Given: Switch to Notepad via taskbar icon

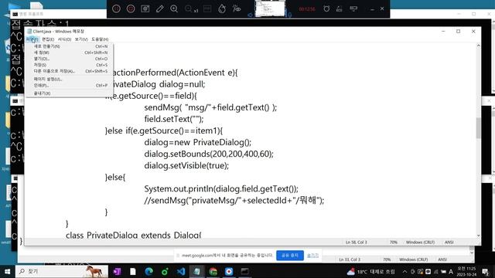Looking at the screenshot, I should point(197,271).
